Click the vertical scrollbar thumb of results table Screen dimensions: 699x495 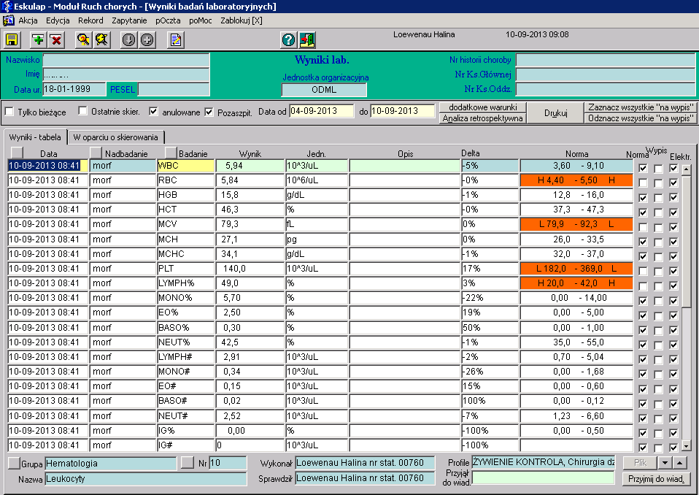click(687, 241)
